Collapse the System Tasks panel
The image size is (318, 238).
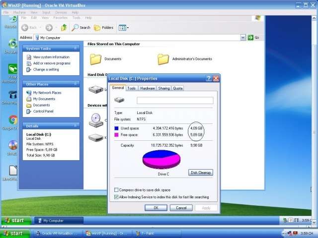click(76, 49)
